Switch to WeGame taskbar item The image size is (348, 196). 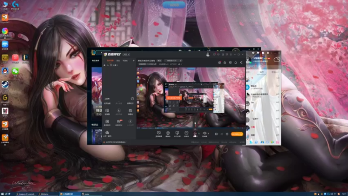coord(47,194)
